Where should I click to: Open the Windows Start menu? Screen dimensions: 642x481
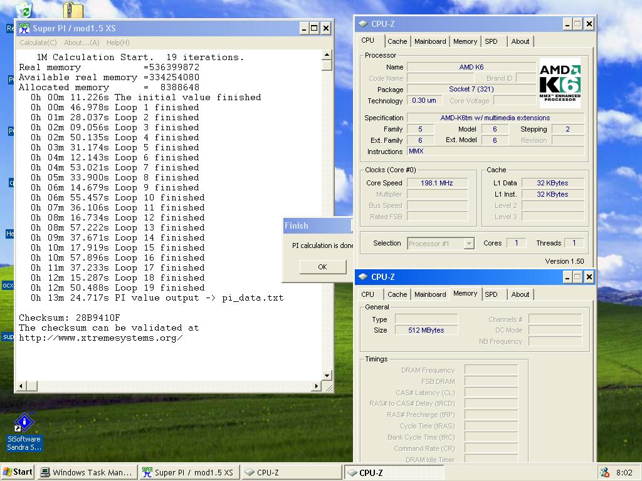18,472
